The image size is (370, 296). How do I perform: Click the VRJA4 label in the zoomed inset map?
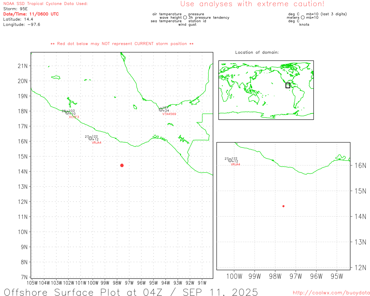tap(236, 164)
